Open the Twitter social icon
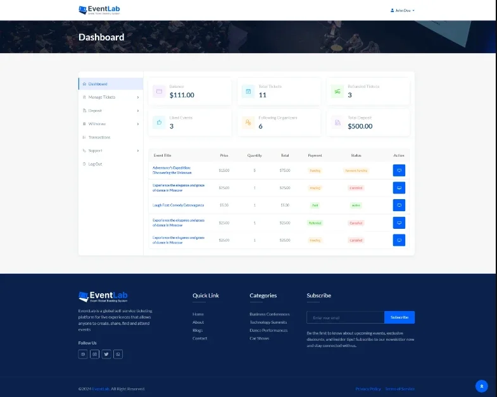 click(x=106, y=354)
